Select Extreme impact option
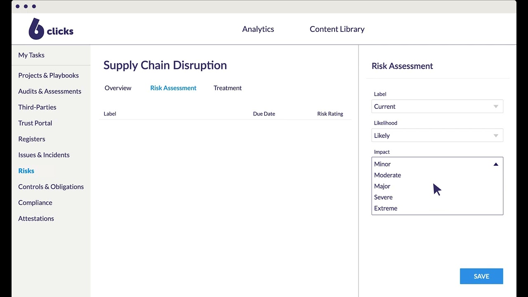The width and height of the screenshot is (528, 297). tap(386, 208)
